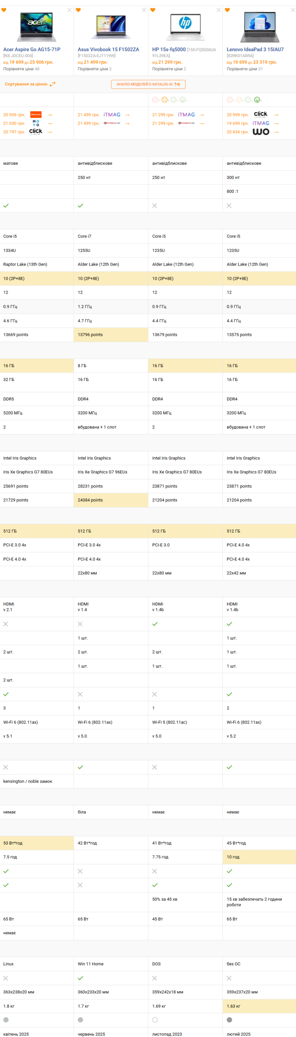This screenshot has height=1037, width=296.
Task: Click iTMAG logo in HP column
Action: 186,115
